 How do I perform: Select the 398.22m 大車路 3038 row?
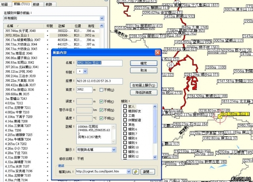click(x=27, y=81)
